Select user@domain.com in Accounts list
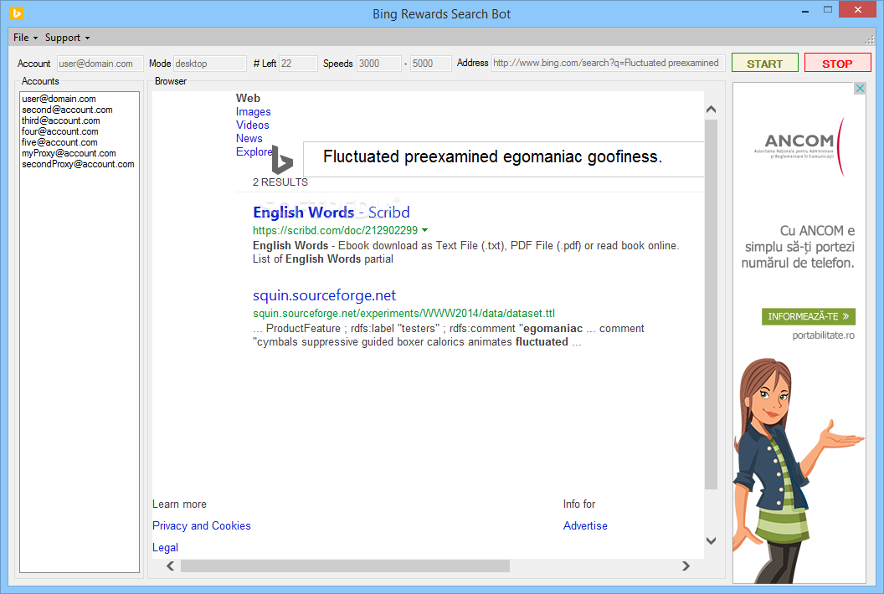The height and width of the screenshot is (594, 884). pyautogui.click(x=59, y=99)
